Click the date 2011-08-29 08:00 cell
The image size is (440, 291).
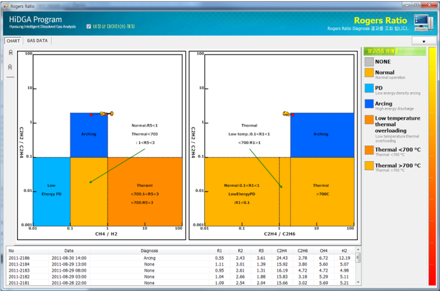pos(69,270)
